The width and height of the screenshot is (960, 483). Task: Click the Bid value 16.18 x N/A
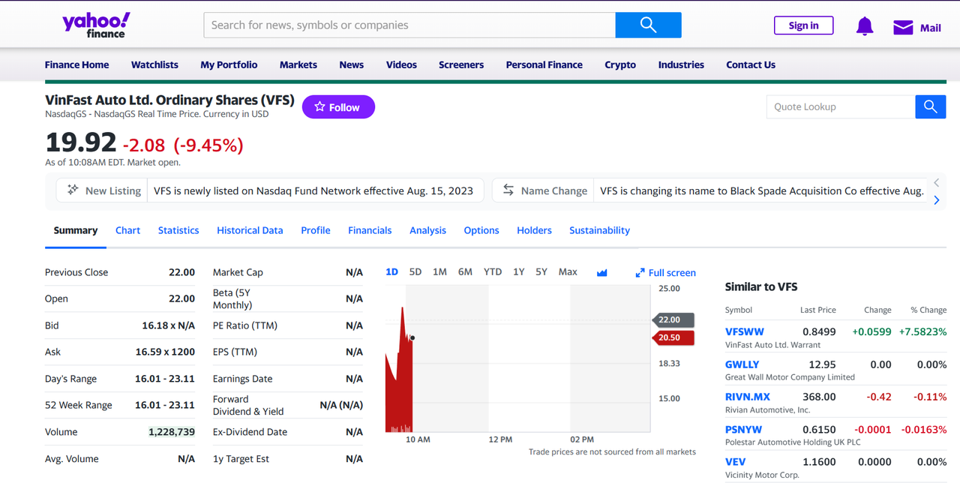pyautogui.click(x=169, y=325)
